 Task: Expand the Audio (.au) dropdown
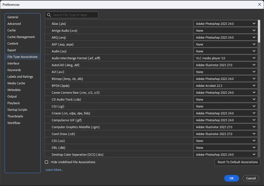point(226,51)
